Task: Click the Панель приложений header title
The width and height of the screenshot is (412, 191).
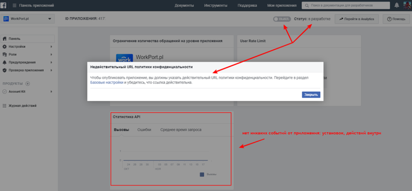Action: tap(37, 5)
